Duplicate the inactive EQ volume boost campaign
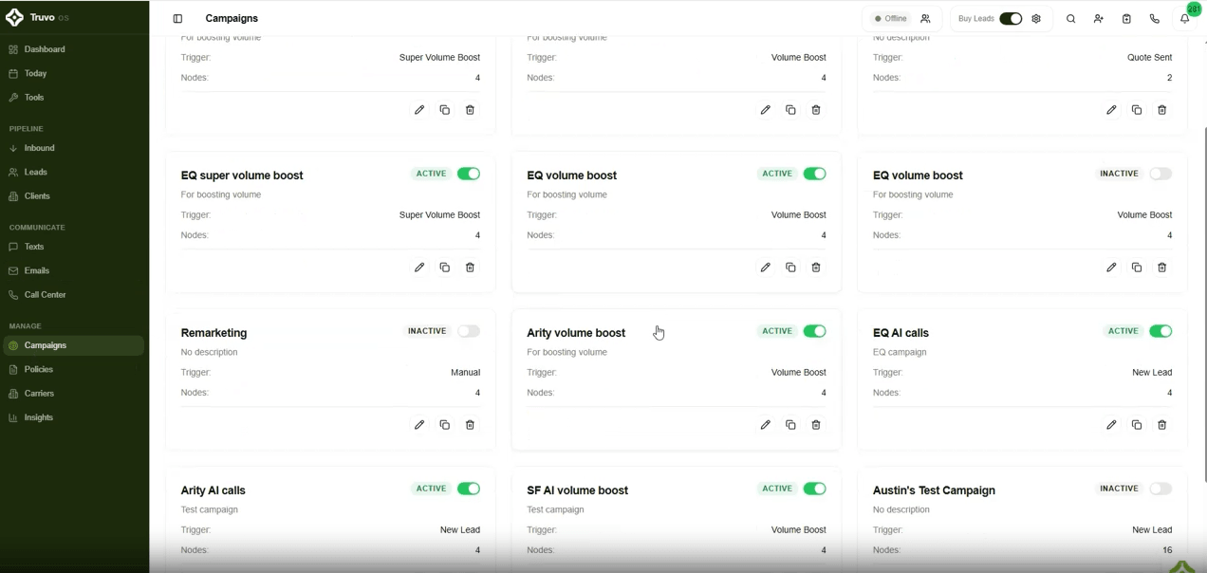Image resolution: width=1207 pixels, height=573 pixels. coord(1137,268)
